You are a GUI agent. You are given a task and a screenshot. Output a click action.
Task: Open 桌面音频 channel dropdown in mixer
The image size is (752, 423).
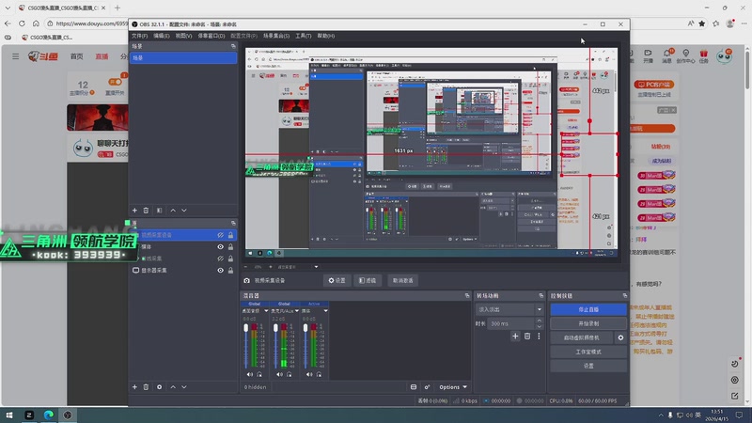point(266,311)
